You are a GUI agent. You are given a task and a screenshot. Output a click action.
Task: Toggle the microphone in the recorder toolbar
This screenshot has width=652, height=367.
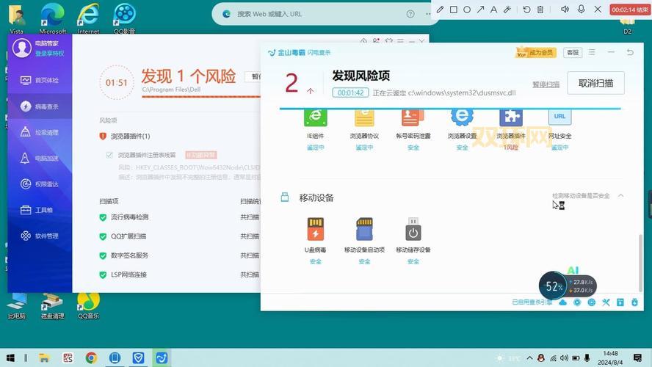click(582, 9)
